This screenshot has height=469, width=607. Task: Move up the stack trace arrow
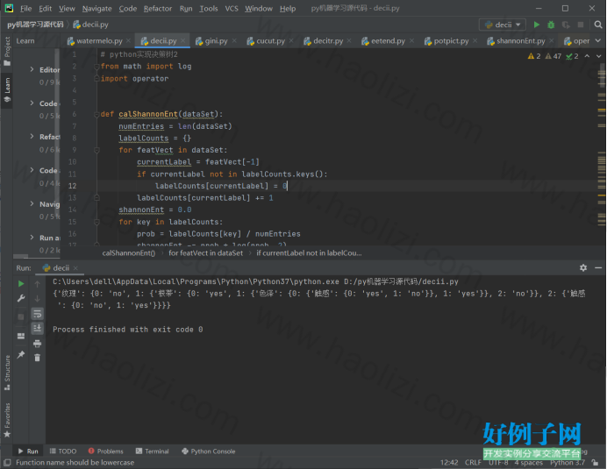[37, 284]
